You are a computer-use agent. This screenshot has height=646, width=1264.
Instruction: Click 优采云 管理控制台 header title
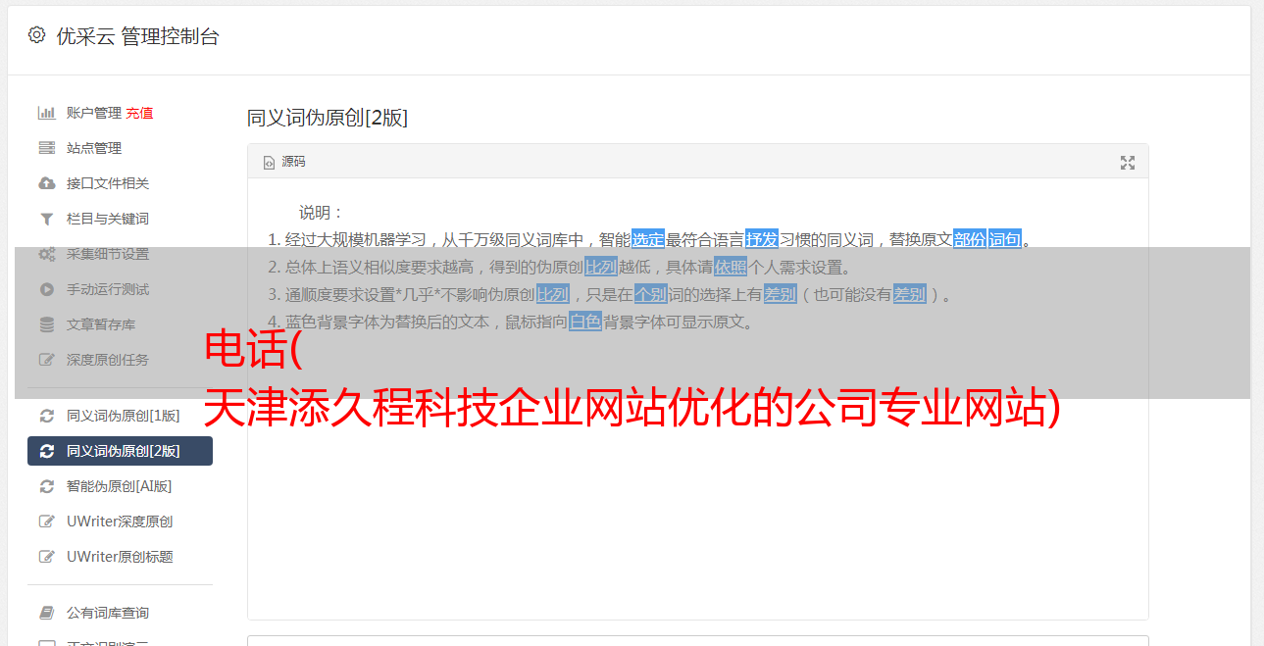tap(137, 36)
